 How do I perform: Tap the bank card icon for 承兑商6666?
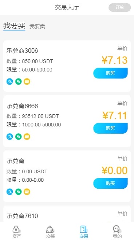[x=27, y=137]
